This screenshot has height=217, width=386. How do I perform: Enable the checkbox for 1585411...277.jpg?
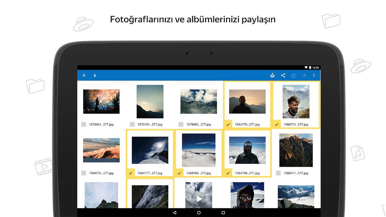pyautogui.click(x=277, y=172)
